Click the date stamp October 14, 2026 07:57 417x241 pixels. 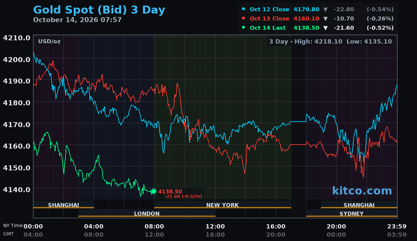coord(77,20)
